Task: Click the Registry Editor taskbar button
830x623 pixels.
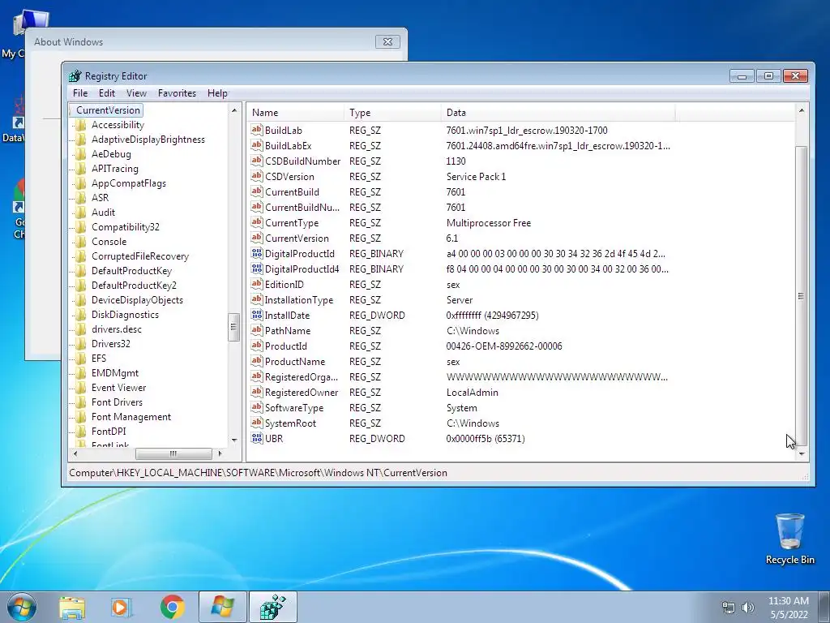Action: pyautogui.click(x=273, y=607)
